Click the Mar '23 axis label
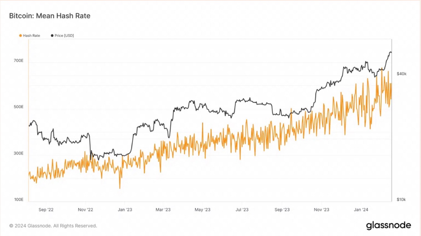421x236 pixels. pos(163,210)
